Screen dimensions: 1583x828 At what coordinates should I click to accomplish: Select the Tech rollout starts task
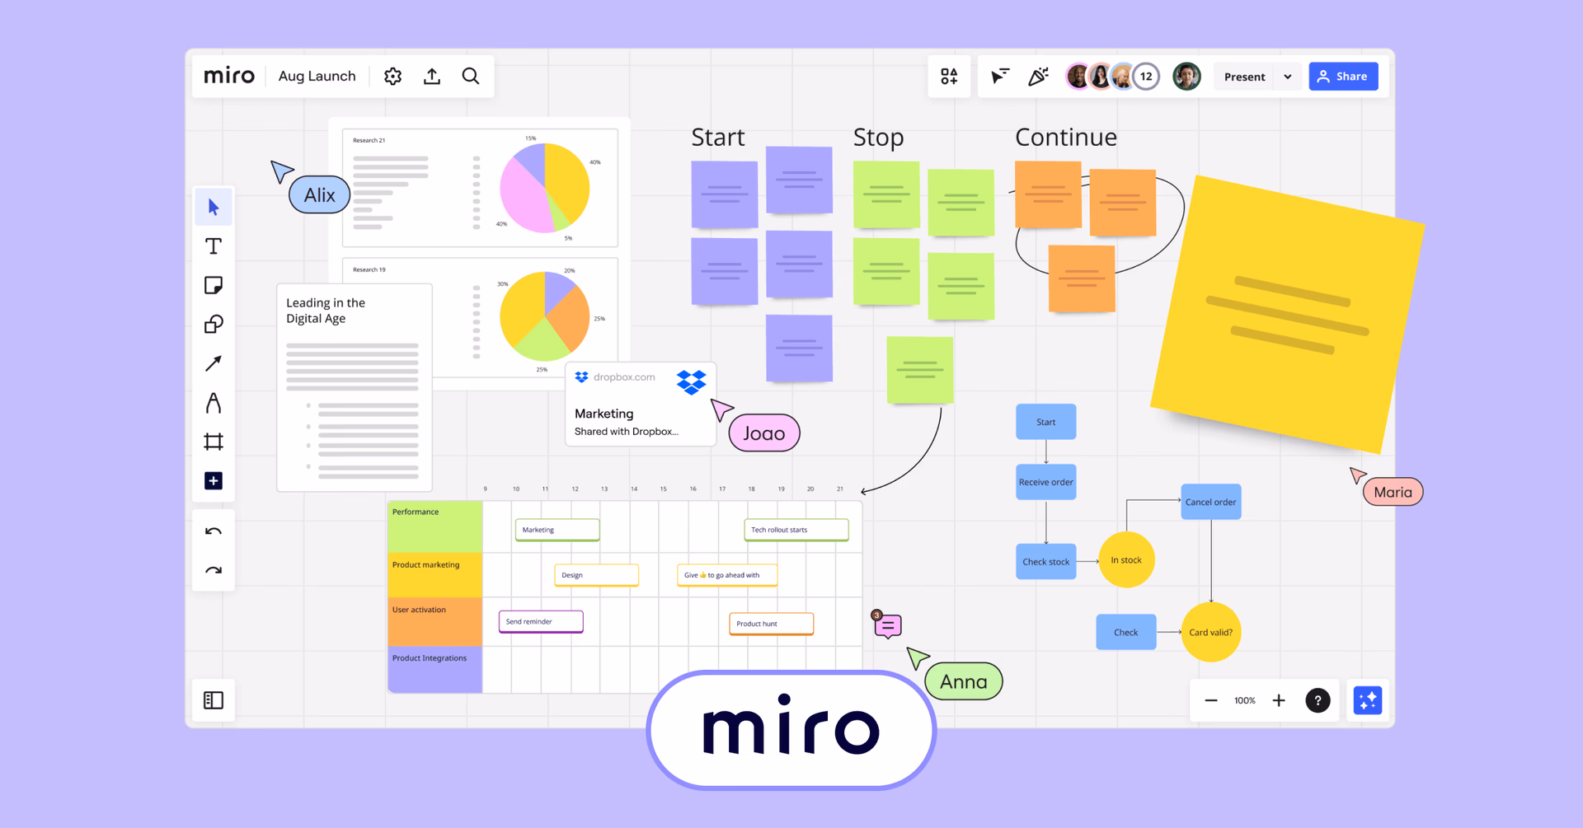coord(796,530)
